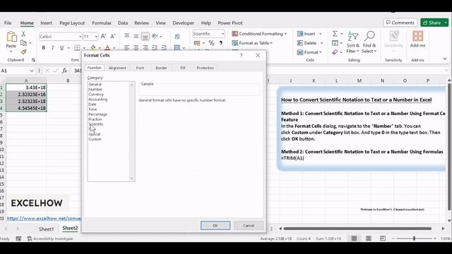Image resolution: width=452 pixels, height=254 pixels.
Task: Select Currency in the Category list
Action: click(x=96, y=94)
